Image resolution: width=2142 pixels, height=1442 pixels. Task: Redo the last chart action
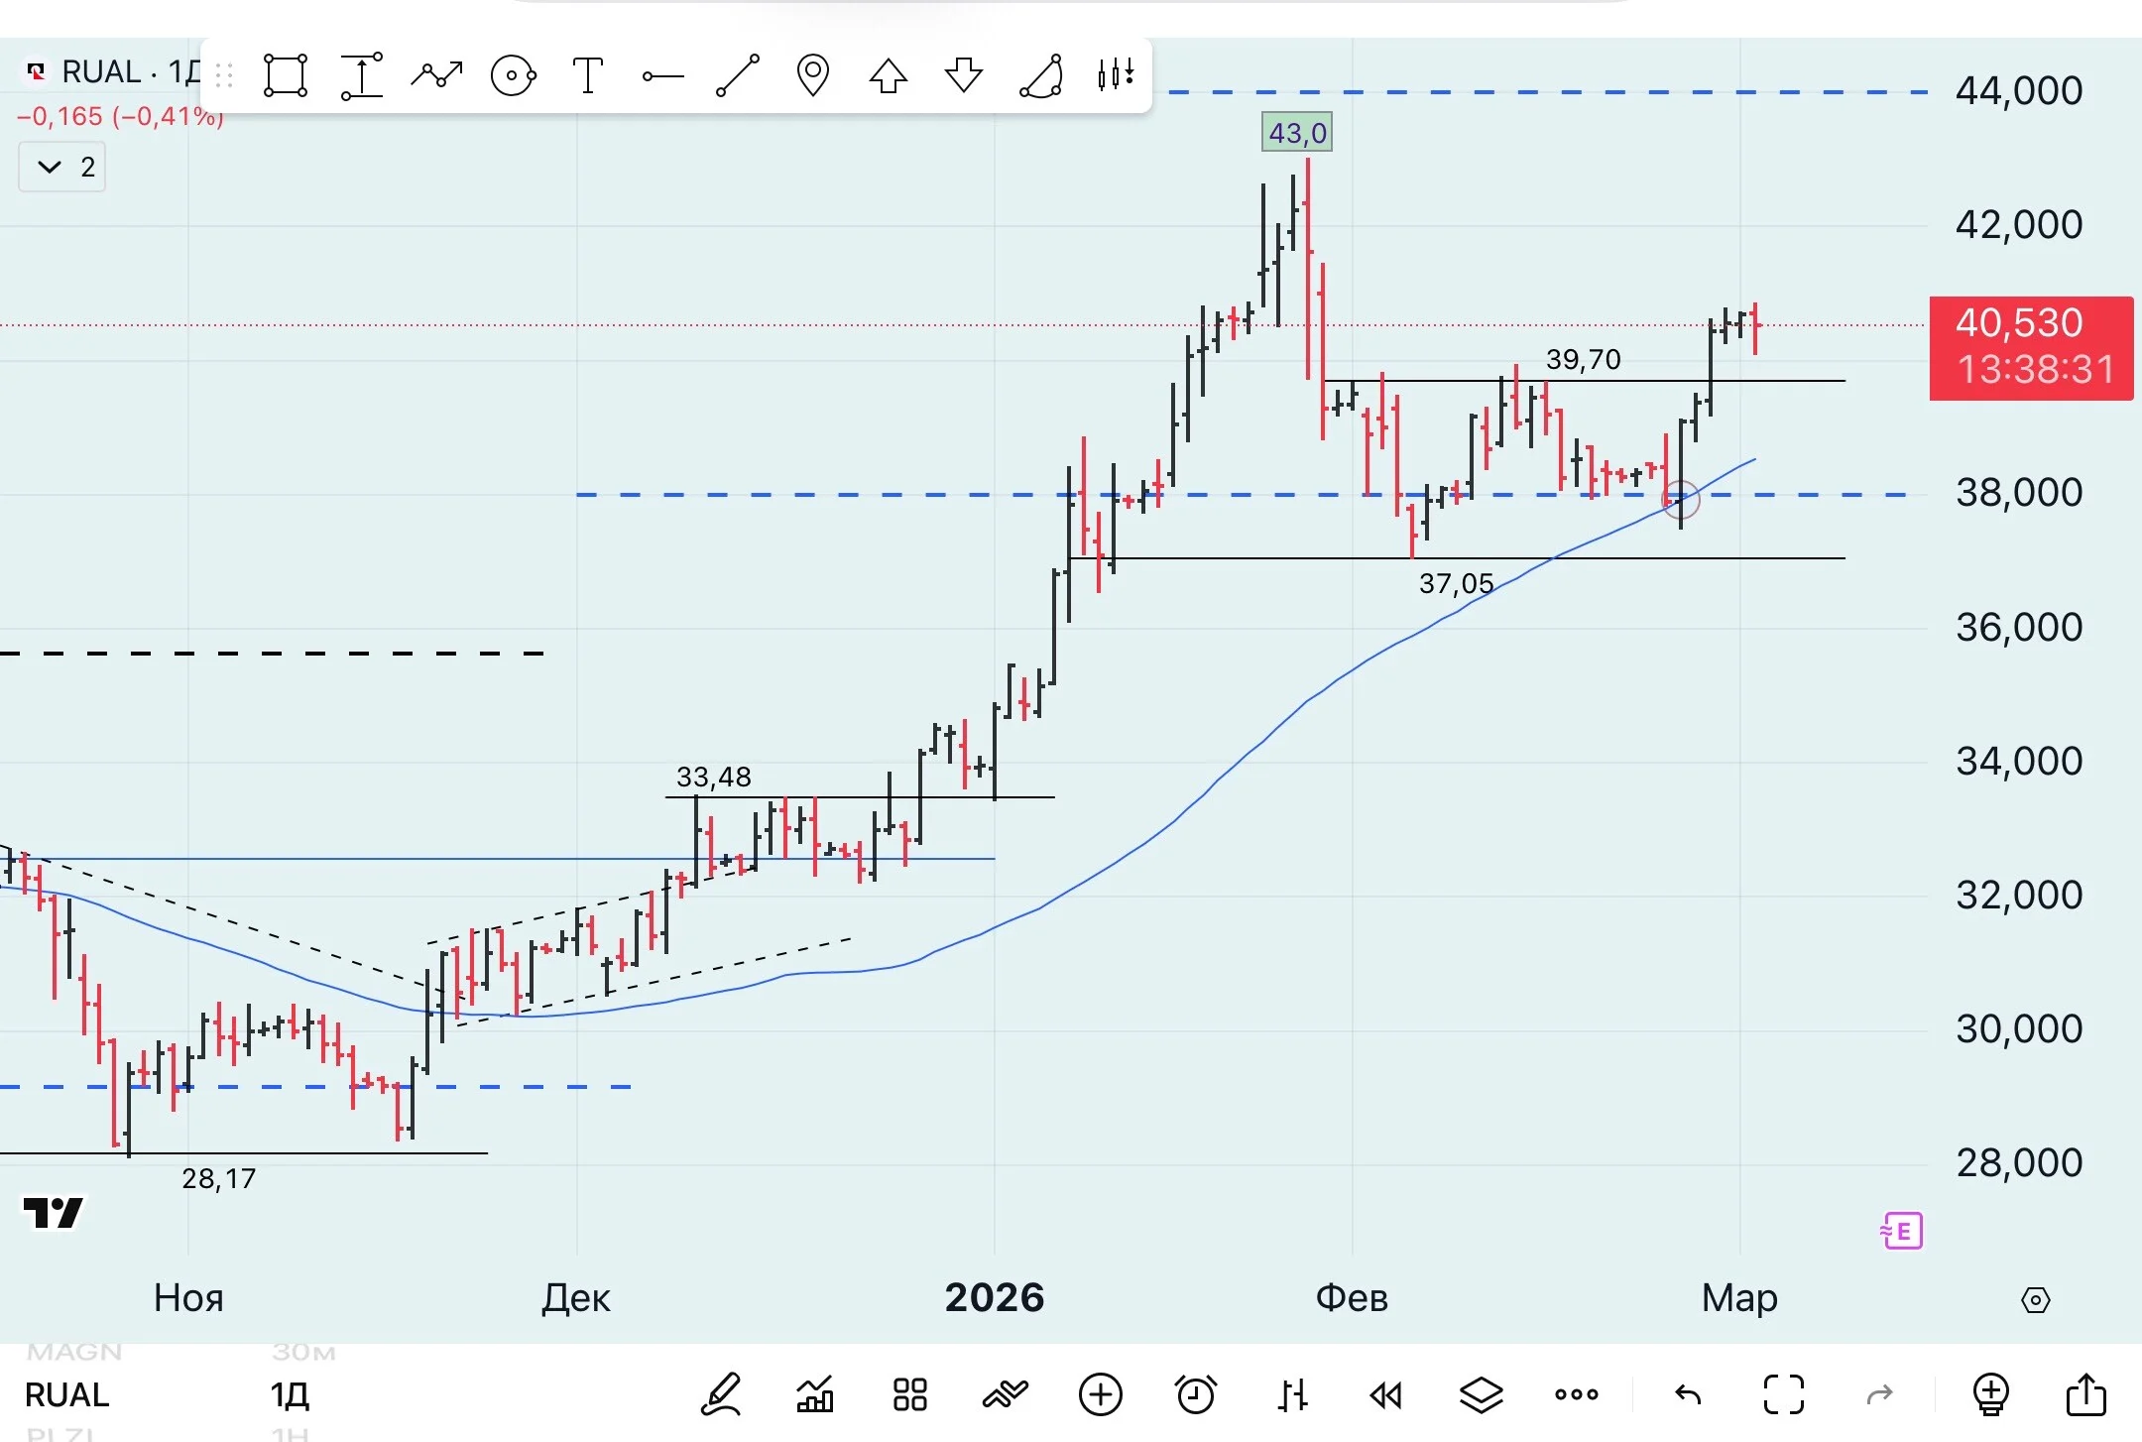click(1879, 1395)
